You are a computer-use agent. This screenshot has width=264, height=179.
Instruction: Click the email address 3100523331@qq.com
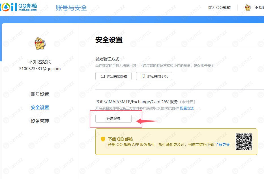40,69
